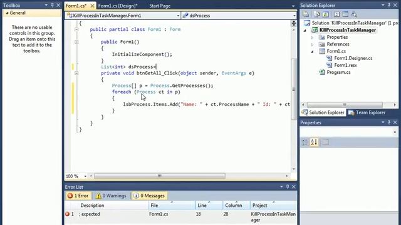
Task: Switch to the Form1.cs [Design]* tab
Action: pos(118,6)
